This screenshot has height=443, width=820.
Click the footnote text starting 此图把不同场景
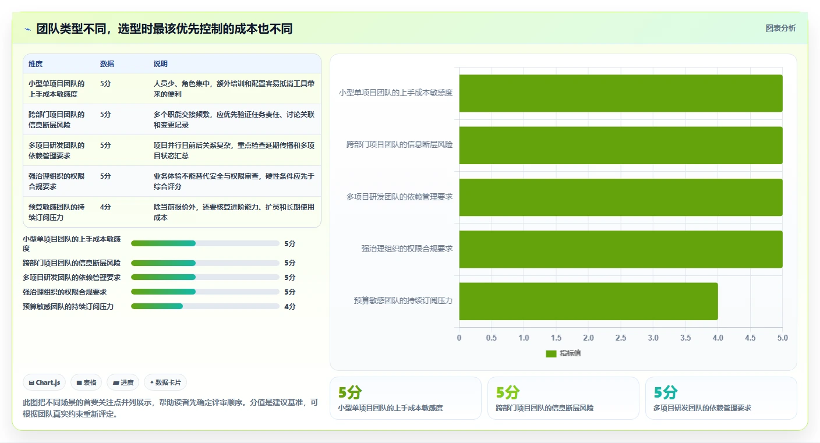[x=171, y=408]
